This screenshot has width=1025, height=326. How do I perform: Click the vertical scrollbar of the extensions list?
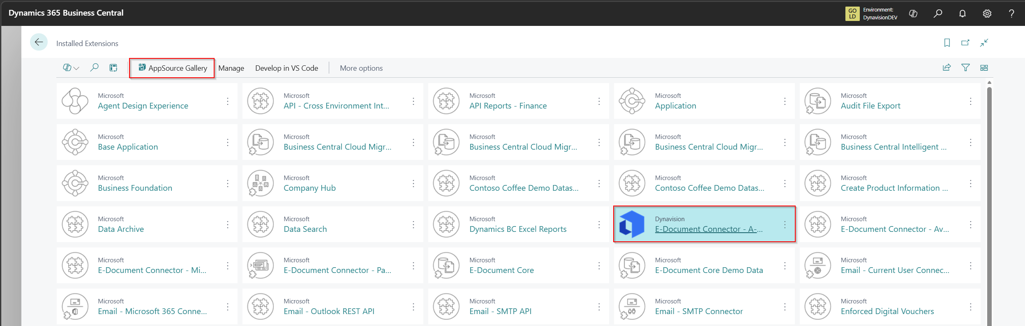pos(989,206)
